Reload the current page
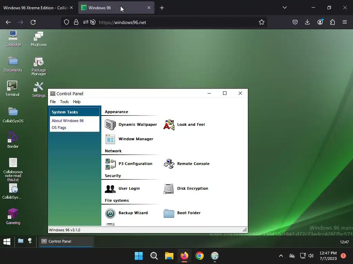 click(33, 22)
